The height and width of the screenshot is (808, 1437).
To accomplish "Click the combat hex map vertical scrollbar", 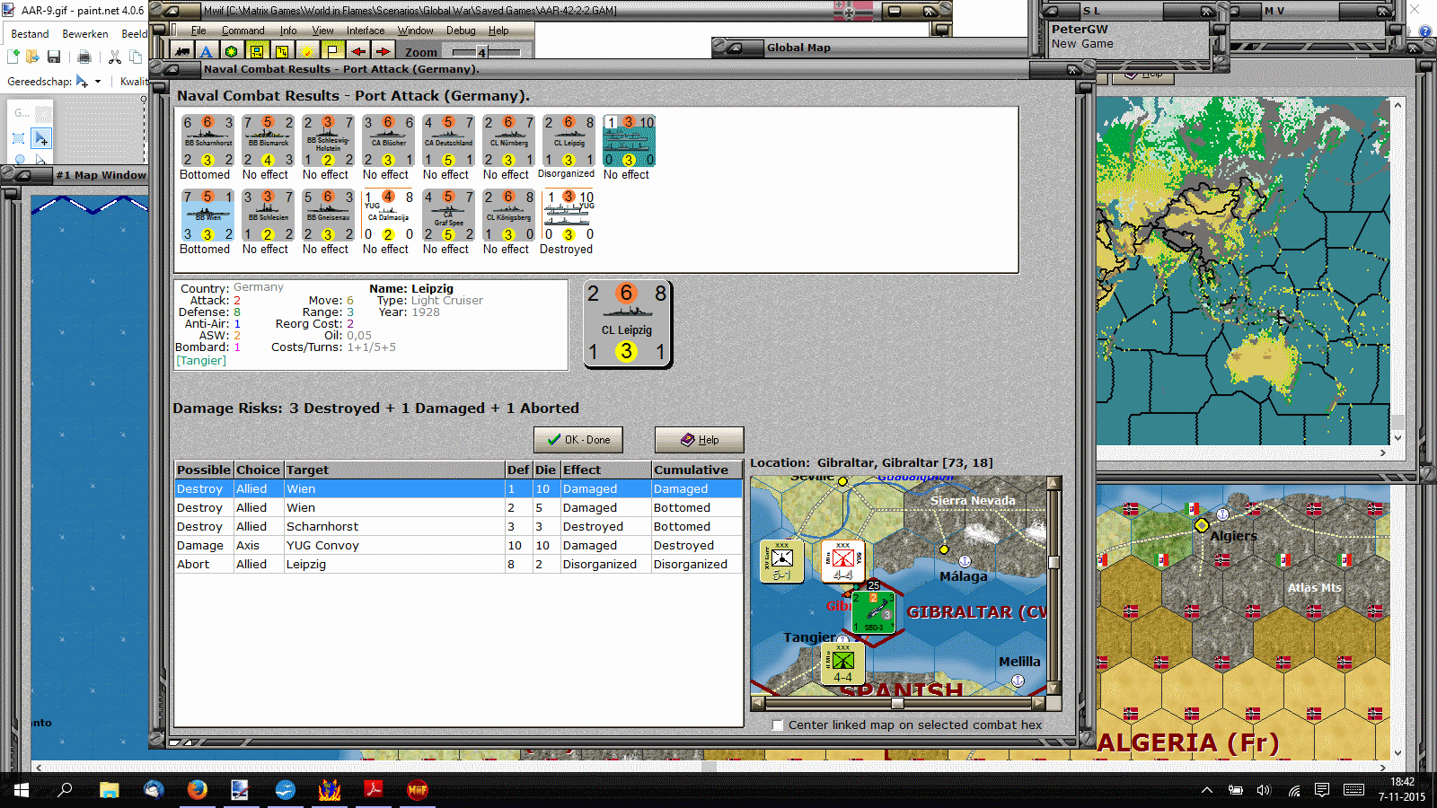I will tap(1054, 585).
